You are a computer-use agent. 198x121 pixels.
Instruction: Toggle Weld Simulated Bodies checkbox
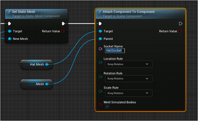[107, 106]
